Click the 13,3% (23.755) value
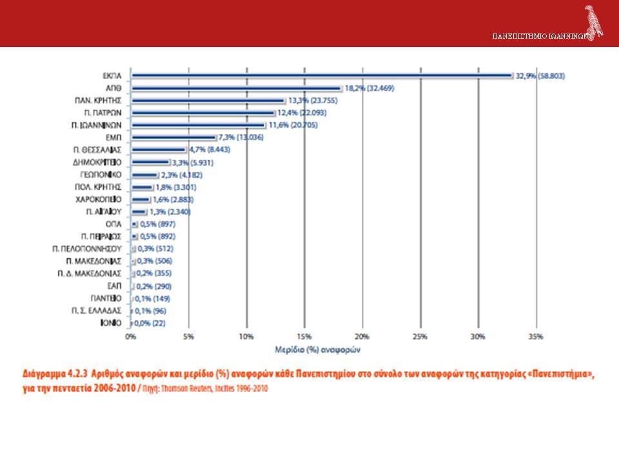Screen dimensions: 619x464 coord(313,101)
